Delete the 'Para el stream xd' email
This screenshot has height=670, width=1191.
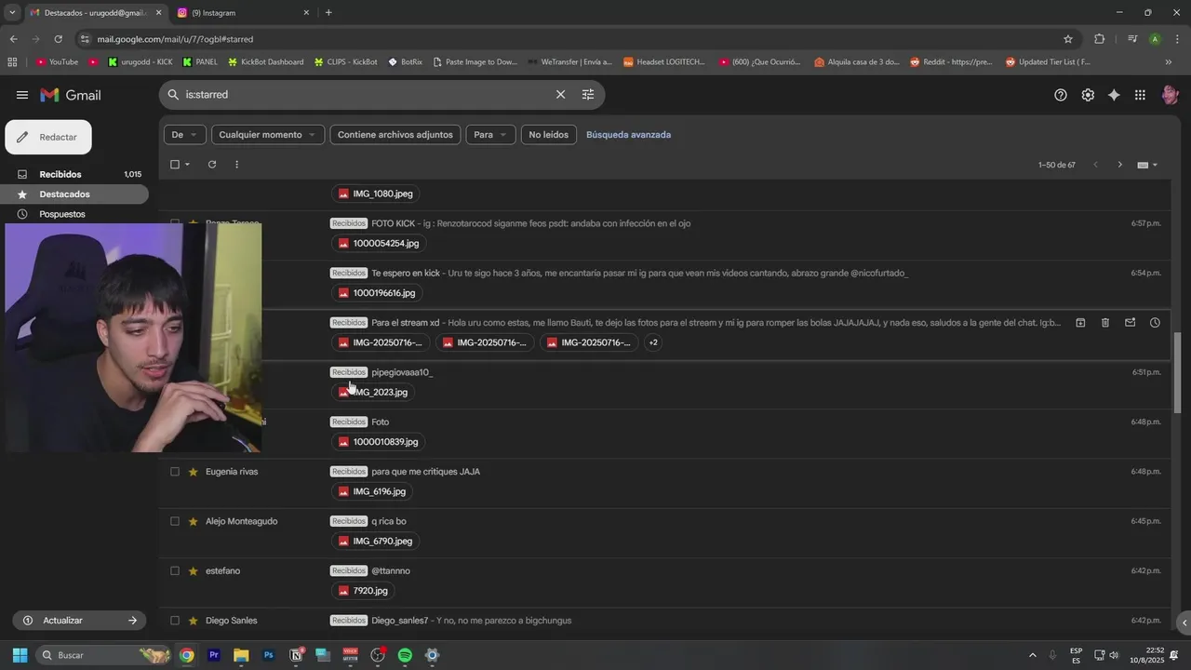(x=1105, y=323)
